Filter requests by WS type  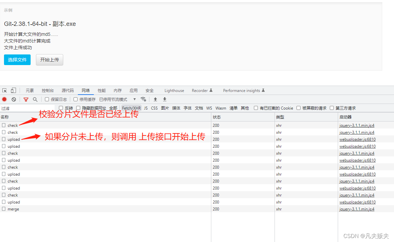pos(209,108)
